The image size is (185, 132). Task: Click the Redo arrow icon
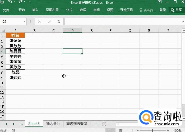pyautogui.click(x=21, y=2)
